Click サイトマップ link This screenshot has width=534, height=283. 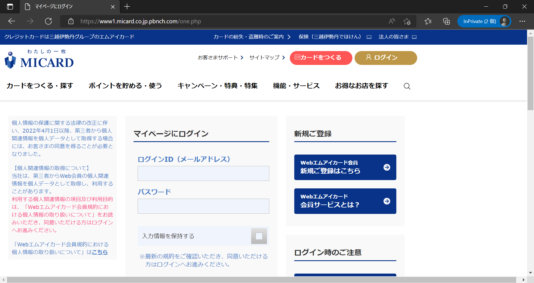267,57
